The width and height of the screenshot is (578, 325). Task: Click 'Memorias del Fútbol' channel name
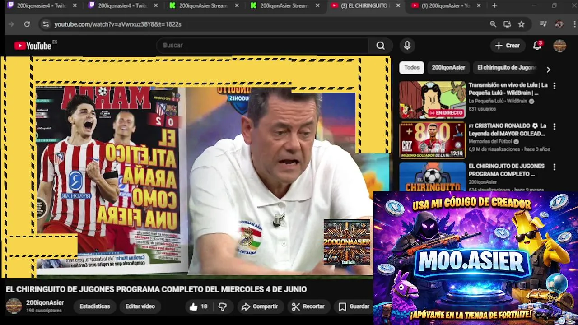tap(490, 141)
